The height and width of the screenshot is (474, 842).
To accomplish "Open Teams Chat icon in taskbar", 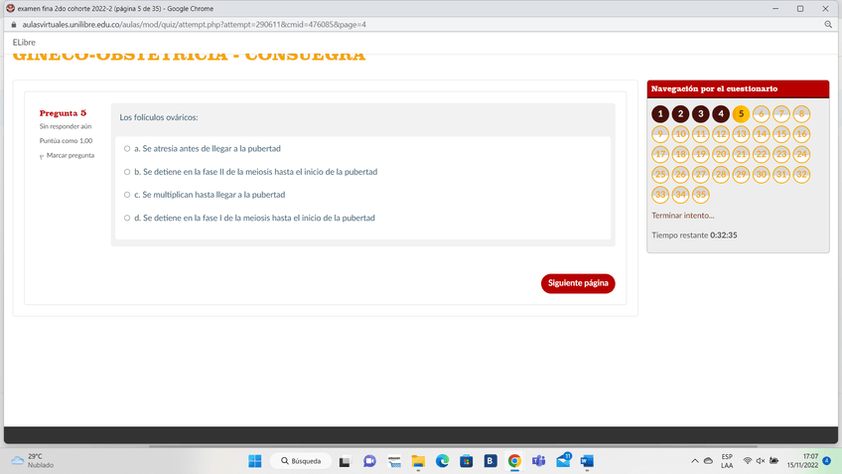I will pos(369,461).
